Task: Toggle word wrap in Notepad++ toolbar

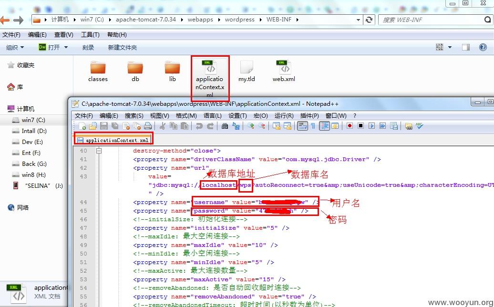Action: [302, 126]
